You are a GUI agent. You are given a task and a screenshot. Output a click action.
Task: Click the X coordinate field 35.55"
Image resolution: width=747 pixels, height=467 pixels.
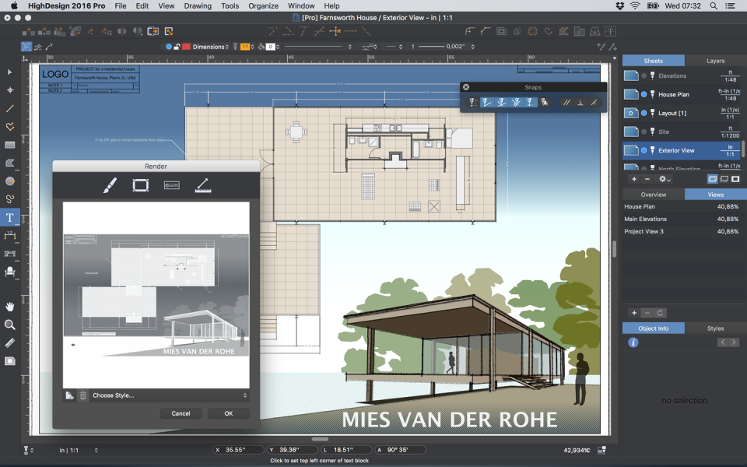click(238, 450)
